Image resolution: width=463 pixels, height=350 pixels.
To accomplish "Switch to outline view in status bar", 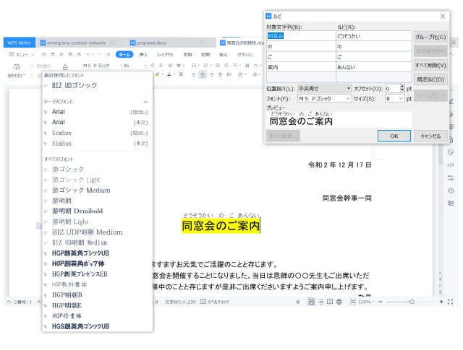I will pos(320,302).
